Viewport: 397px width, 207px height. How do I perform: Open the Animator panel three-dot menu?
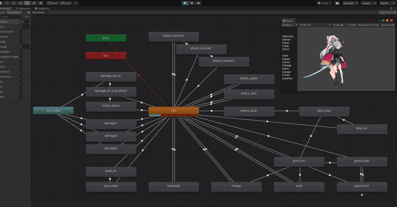[395, 8]
